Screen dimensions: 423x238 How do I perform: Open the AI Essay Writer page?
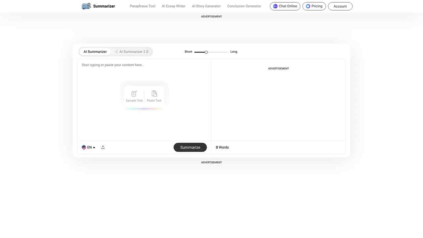pos(173,6)
